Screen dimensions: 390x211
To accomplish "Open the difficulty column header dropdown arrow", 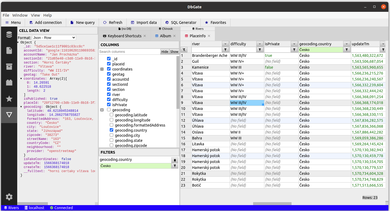I will 260,44.
